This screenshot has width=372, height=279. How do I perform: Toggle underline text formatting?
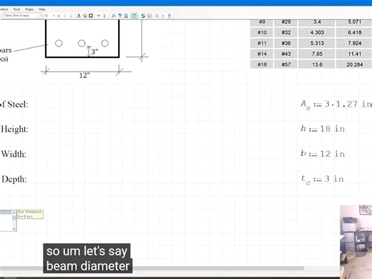(71, 16)
